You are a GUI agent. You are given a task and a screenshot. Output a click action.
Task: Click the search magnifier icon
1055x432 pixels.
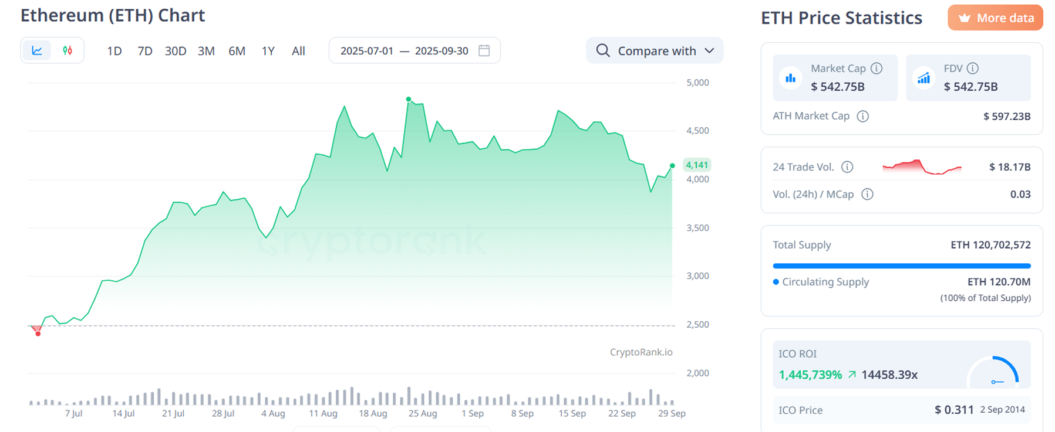[x=602, y=50]
